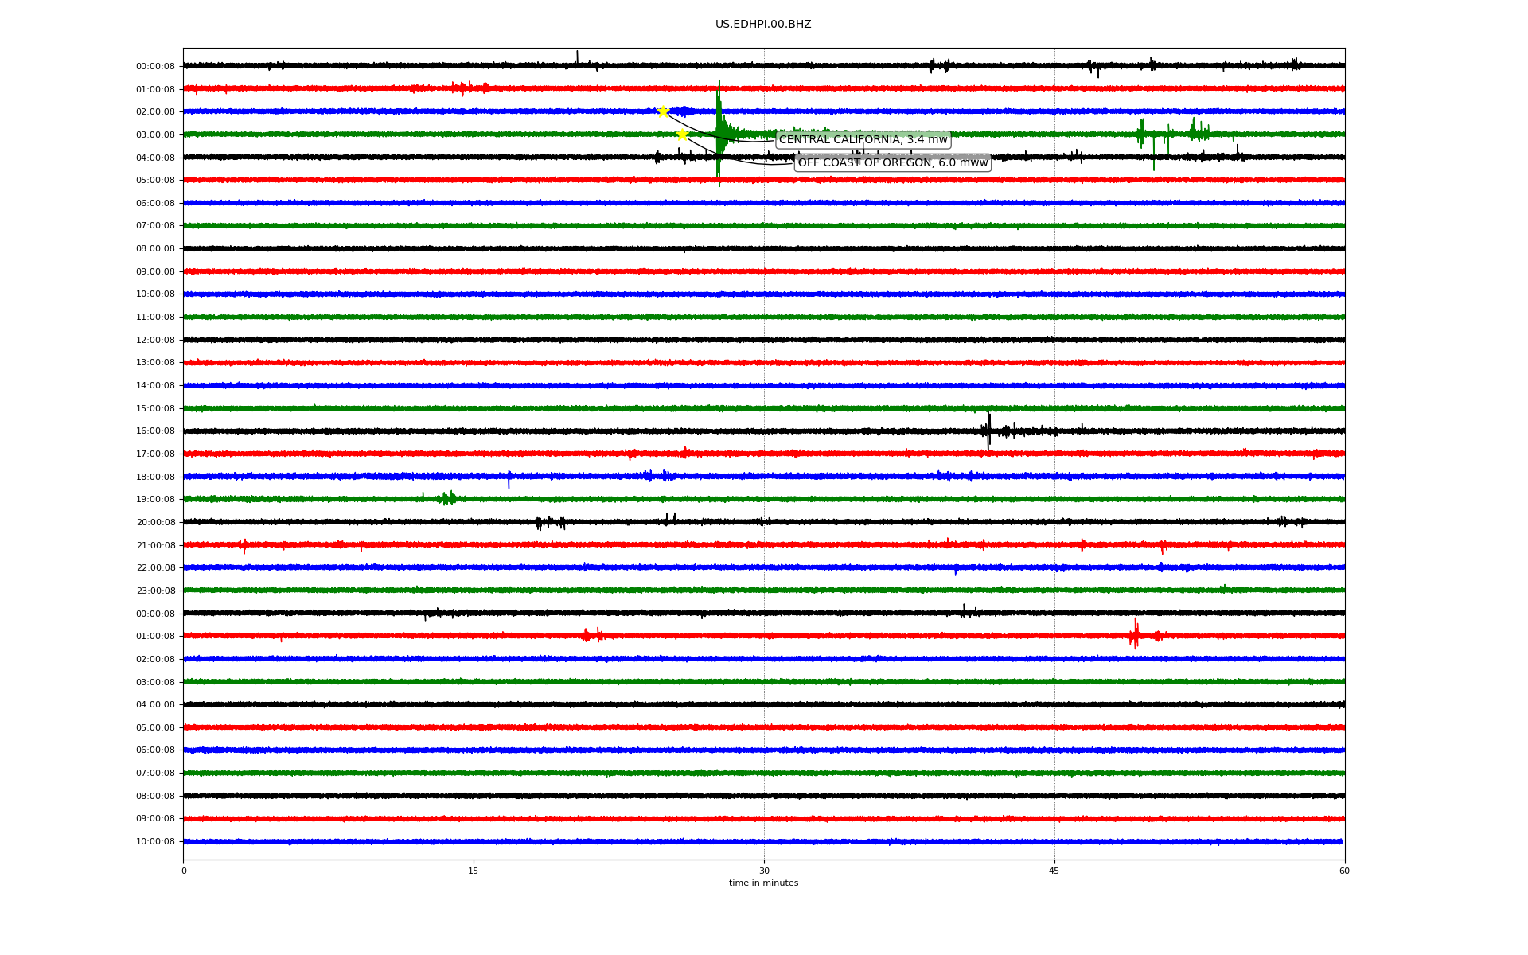The width and height of the screenshot is (1528, 955).
Task: Click the yellow star on the green trace
Action: pos(682,134)
